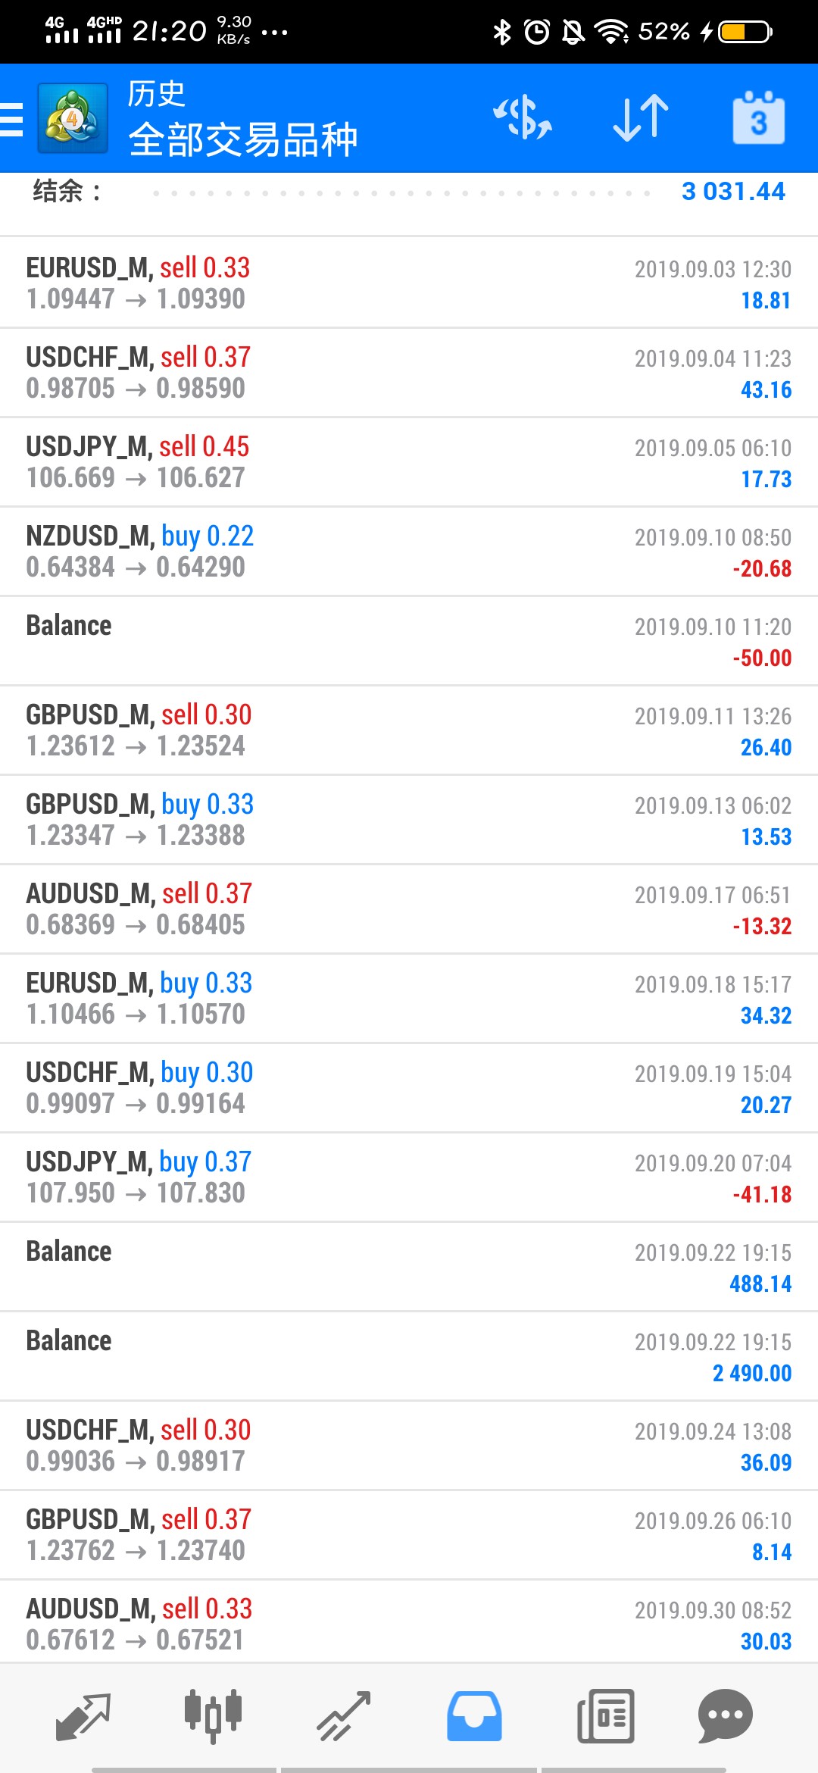818x1773 pixels.
Task: Select the EURUSD_M sell 0.33 trade
Action: 409,283
